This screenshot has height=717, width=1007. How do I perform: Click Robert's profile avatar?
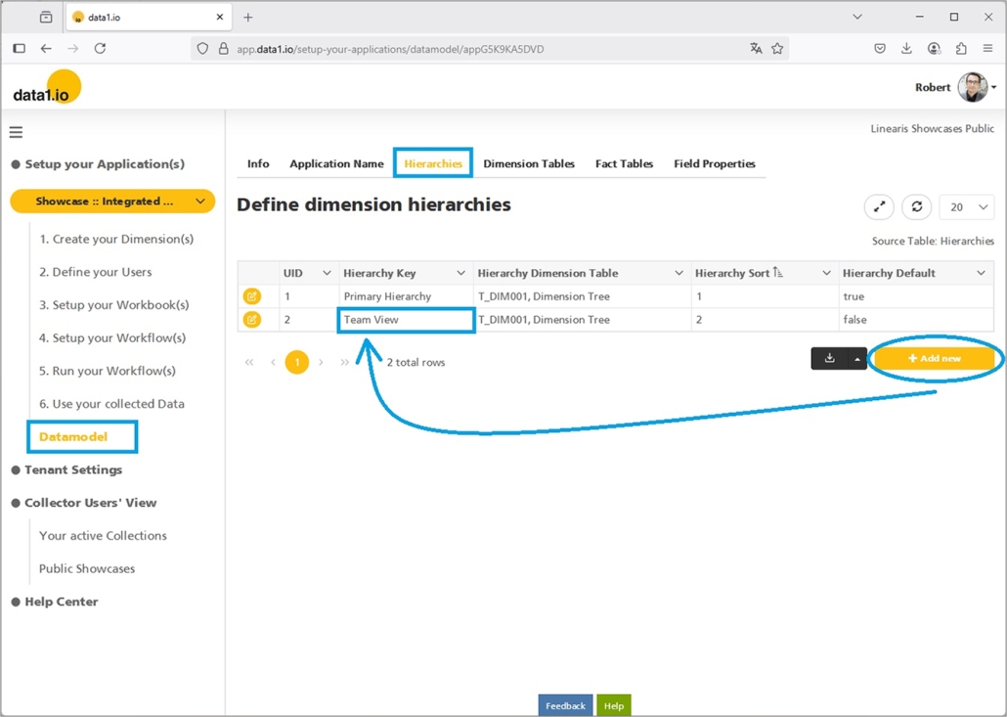pos(973,87)
